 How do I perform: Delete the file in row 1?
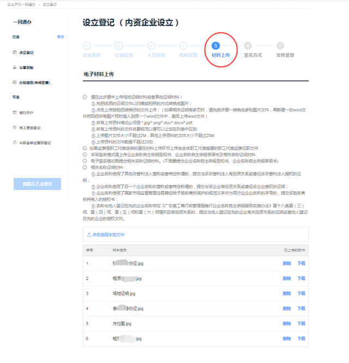(287, 263)
